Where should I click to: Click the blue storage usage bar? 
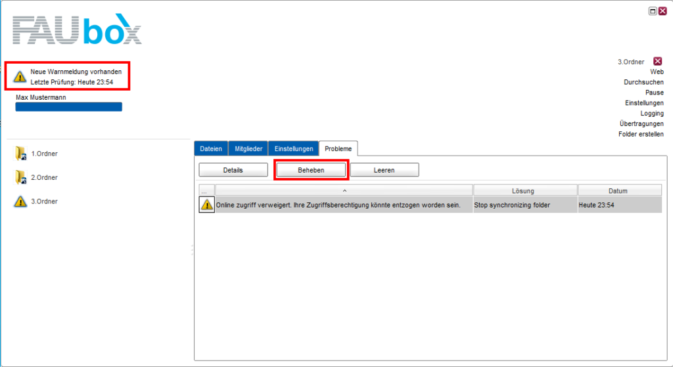click(x=68, y=107)
